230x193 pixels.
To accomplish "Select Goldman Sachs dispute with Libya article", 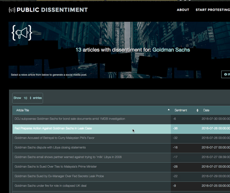I will coord(50,148).
